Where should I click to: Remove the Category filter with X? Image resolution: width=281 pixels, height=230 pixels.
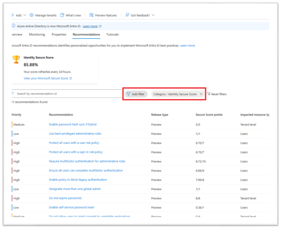click(x=201, y=94)
